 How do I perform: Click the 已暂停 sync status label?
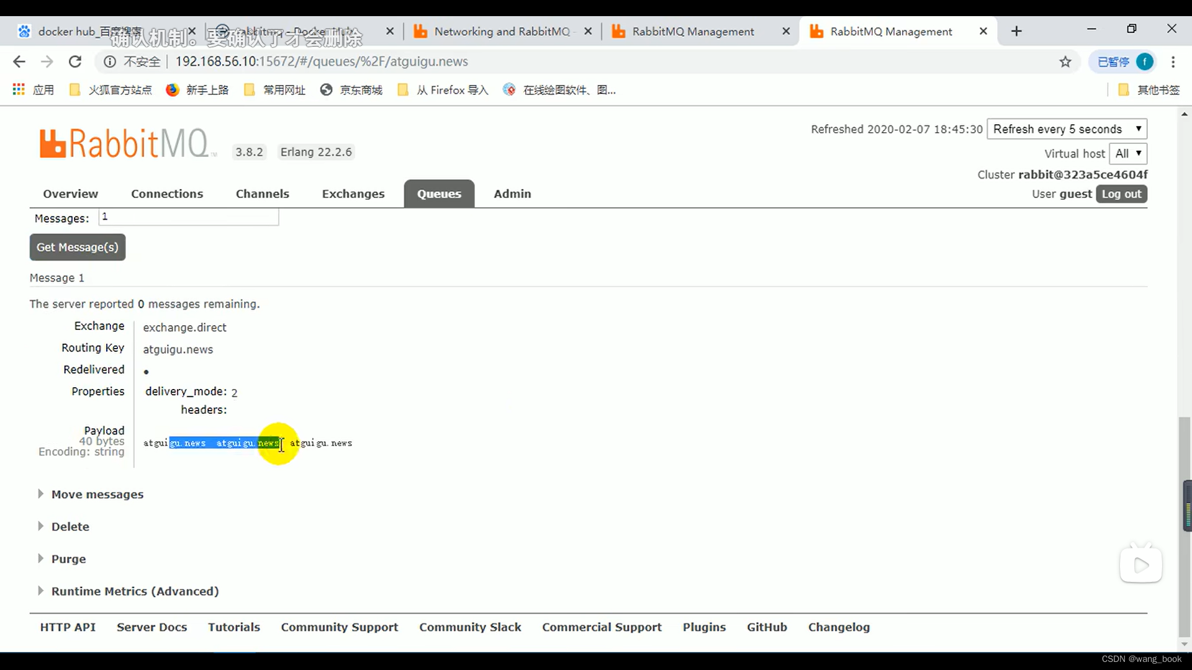point(1113,61)
